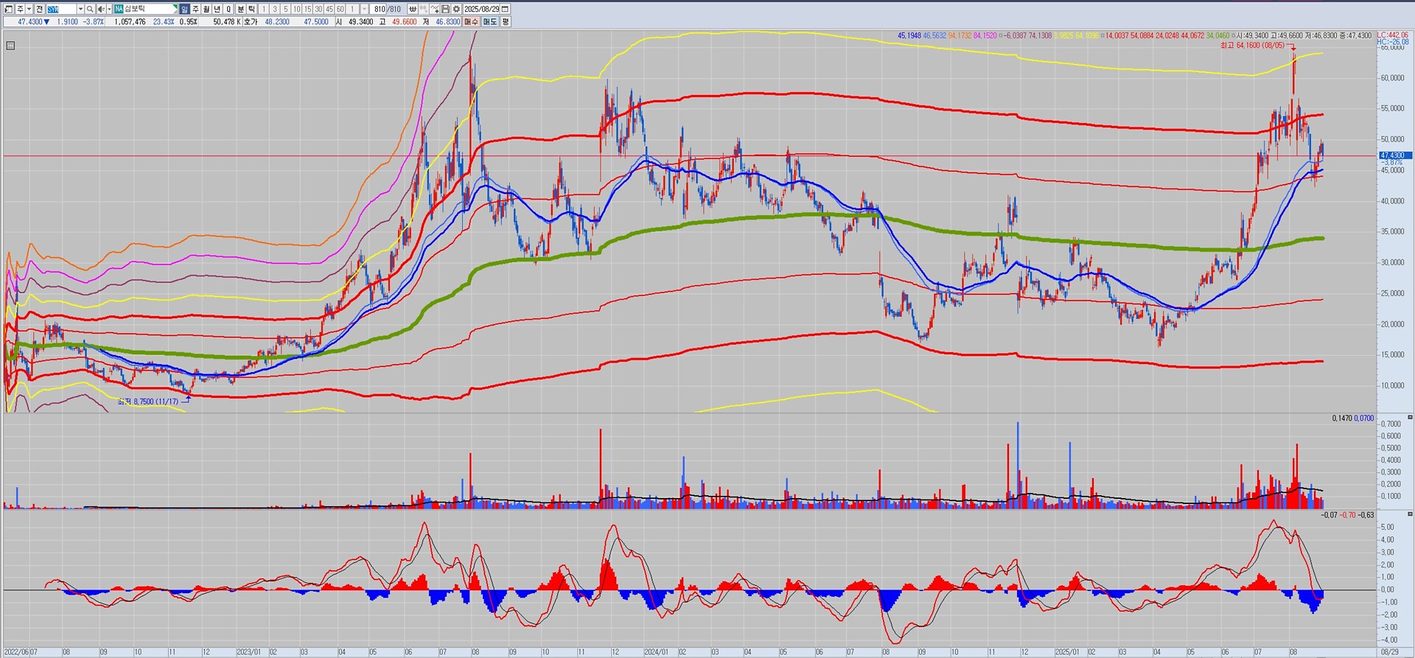Viewport: 1415px width, 658px height.
Task: Select the tick (틱) chart tab
Action: coord(252,9)
